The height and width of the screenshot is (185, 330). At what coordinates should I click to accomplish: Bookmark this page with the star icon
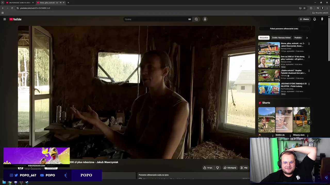(x=304, y=8)
